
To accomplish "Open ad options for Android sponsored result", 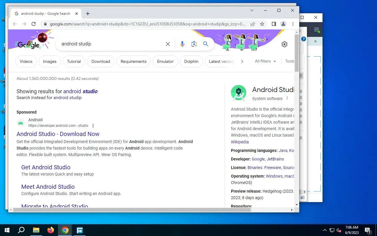I will 93,126.
